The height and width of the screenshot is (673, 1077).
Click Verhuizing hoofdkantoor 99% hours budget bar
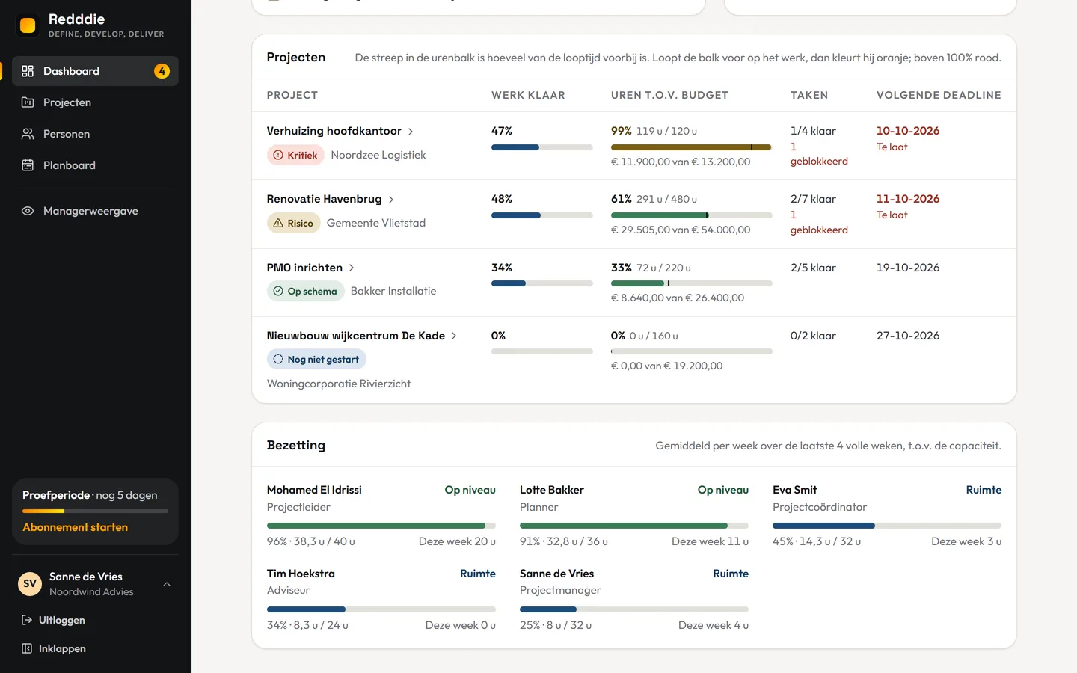coord(691,147)
